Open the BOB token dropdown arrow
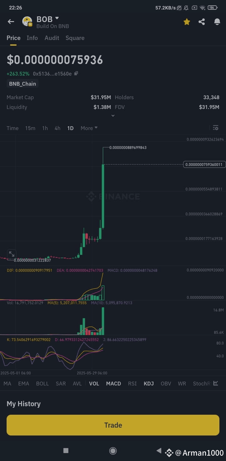 pyautogui.click(x=57, y=18)
